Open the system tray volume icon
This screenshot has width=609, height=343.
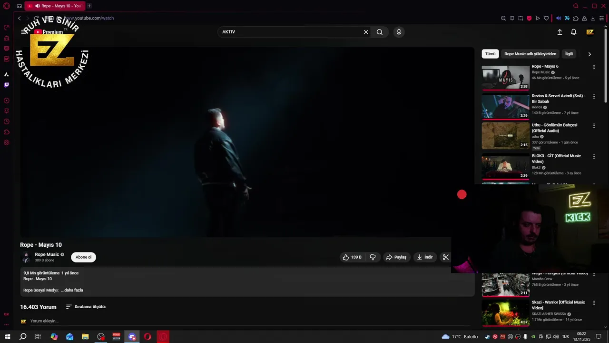point(556,337)
